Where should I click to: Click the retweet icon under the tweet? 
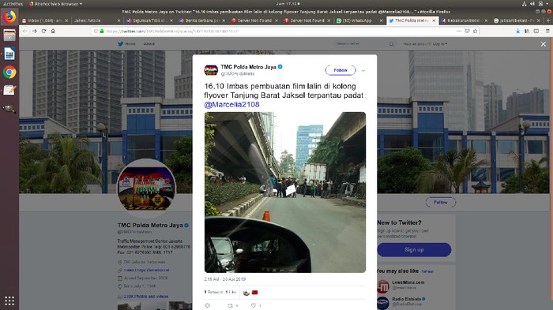click(x=231, y=305)
